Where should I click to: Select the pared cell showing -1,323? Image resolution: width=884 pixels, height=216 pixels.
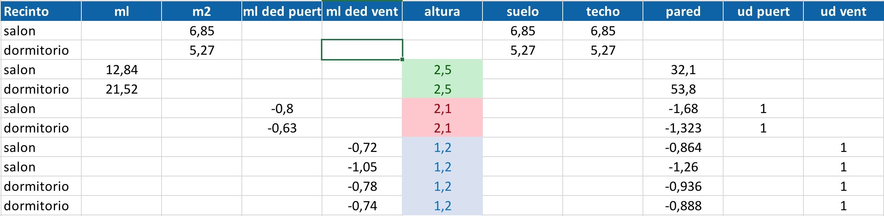pos(683,128)
